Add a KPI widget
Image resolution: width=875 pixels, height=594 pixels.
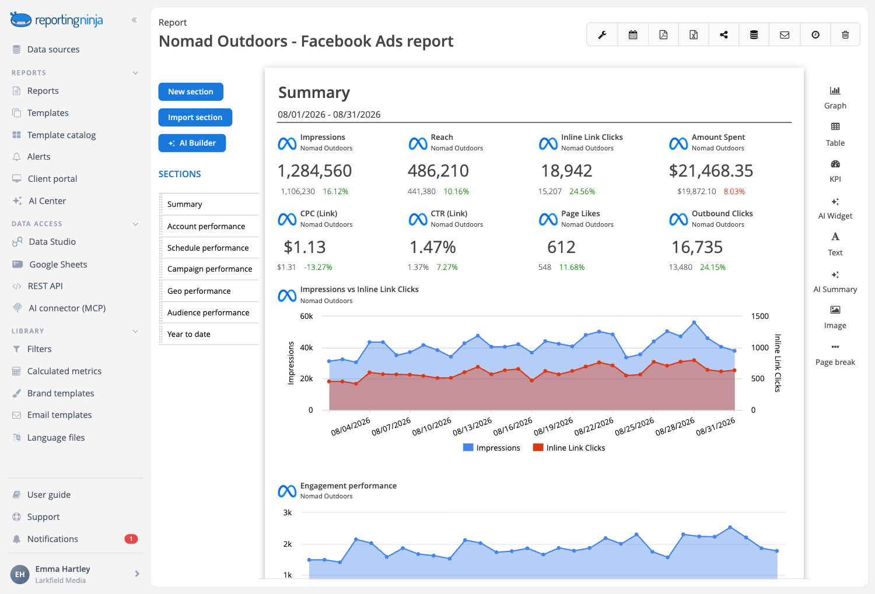pyautogui.click(x=835, y=171)
